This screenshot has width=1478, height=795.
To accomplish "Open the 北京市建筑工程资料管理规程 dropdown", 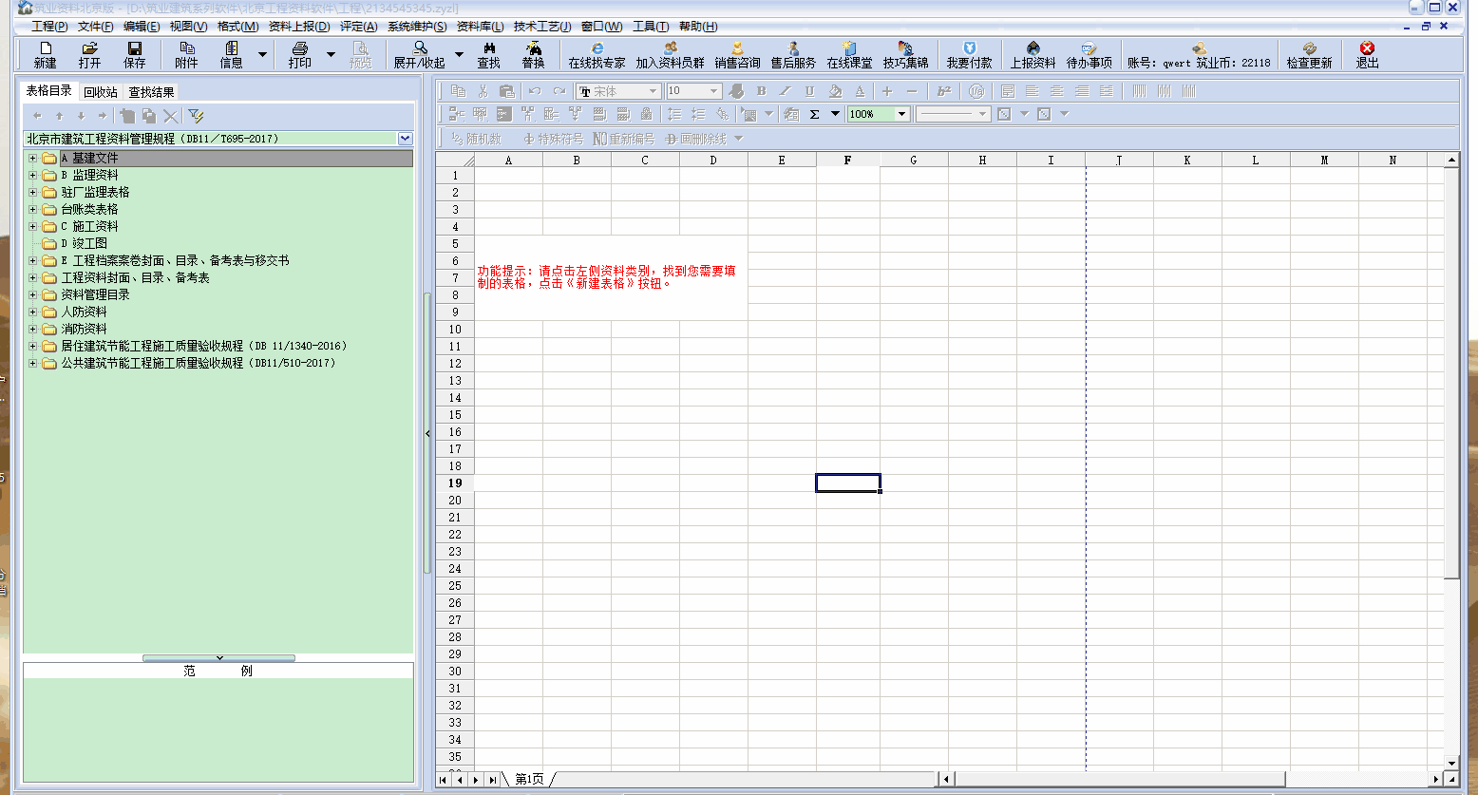I will click(x=406, y=139).
